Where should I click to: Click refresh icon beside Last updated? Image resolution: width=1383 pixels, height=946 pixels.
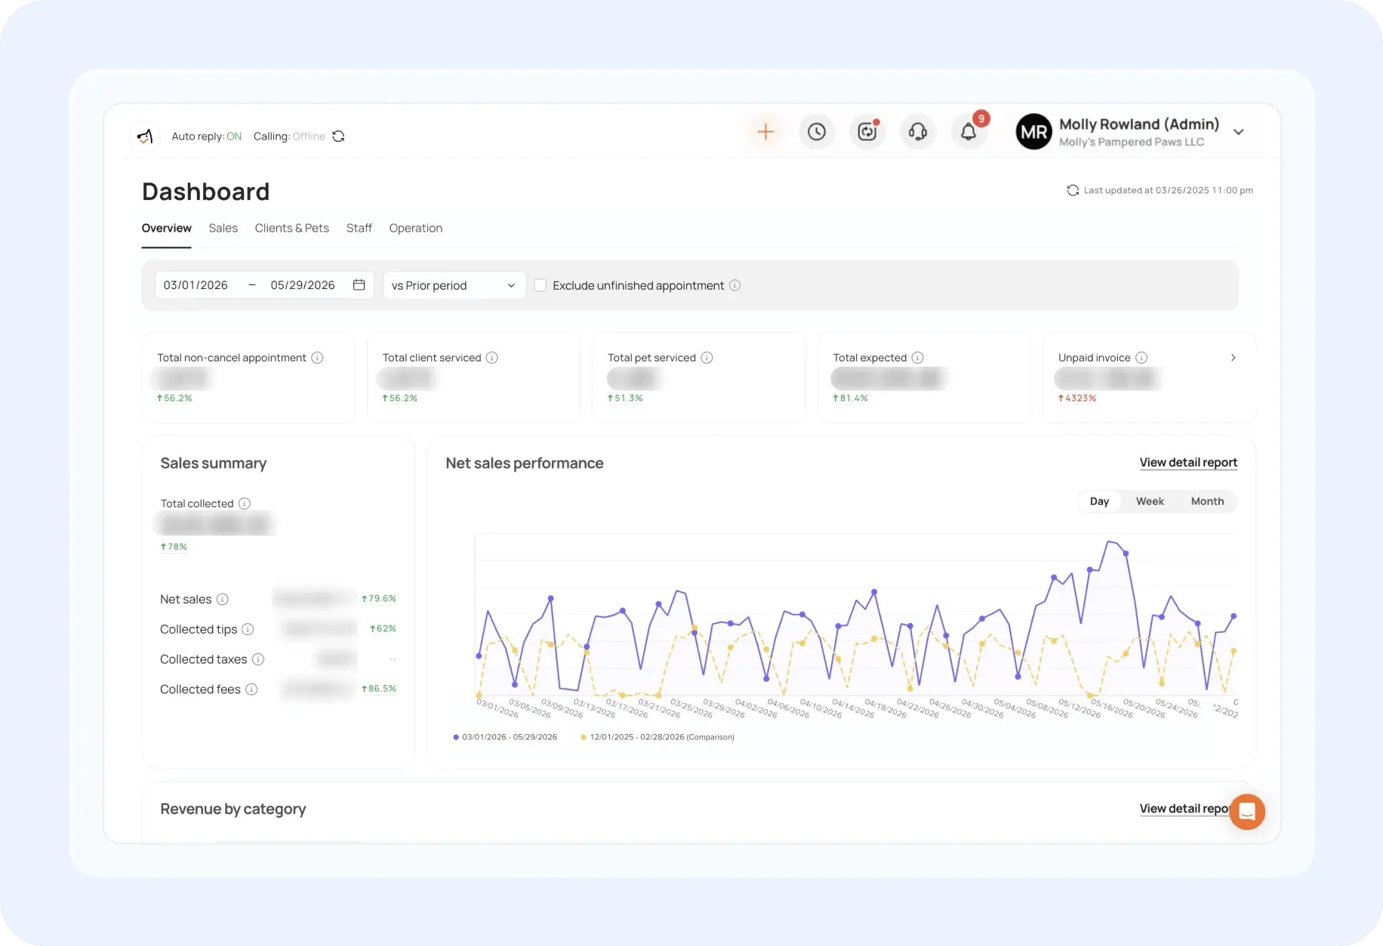coord(1073,190)
